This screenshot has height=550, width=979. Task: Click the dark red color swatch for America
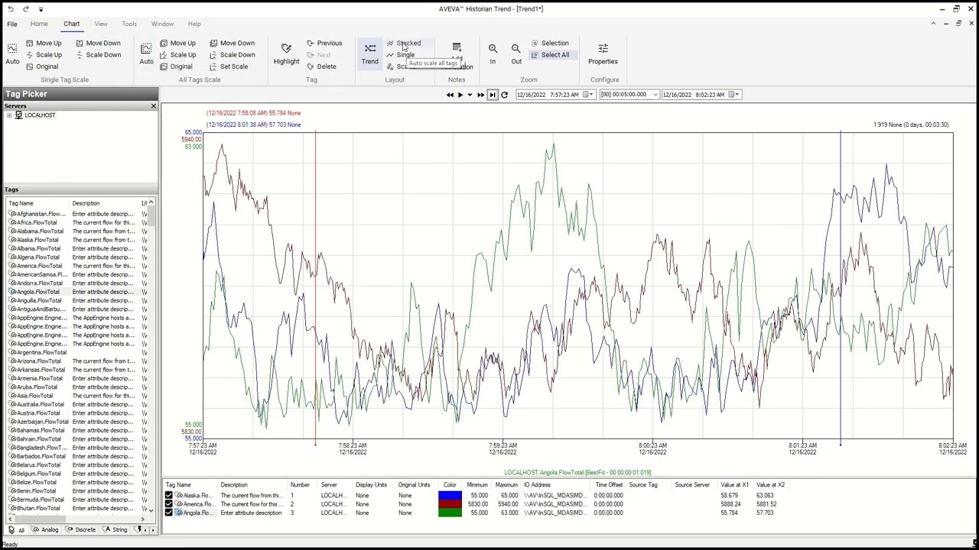(x=450, y=504)
